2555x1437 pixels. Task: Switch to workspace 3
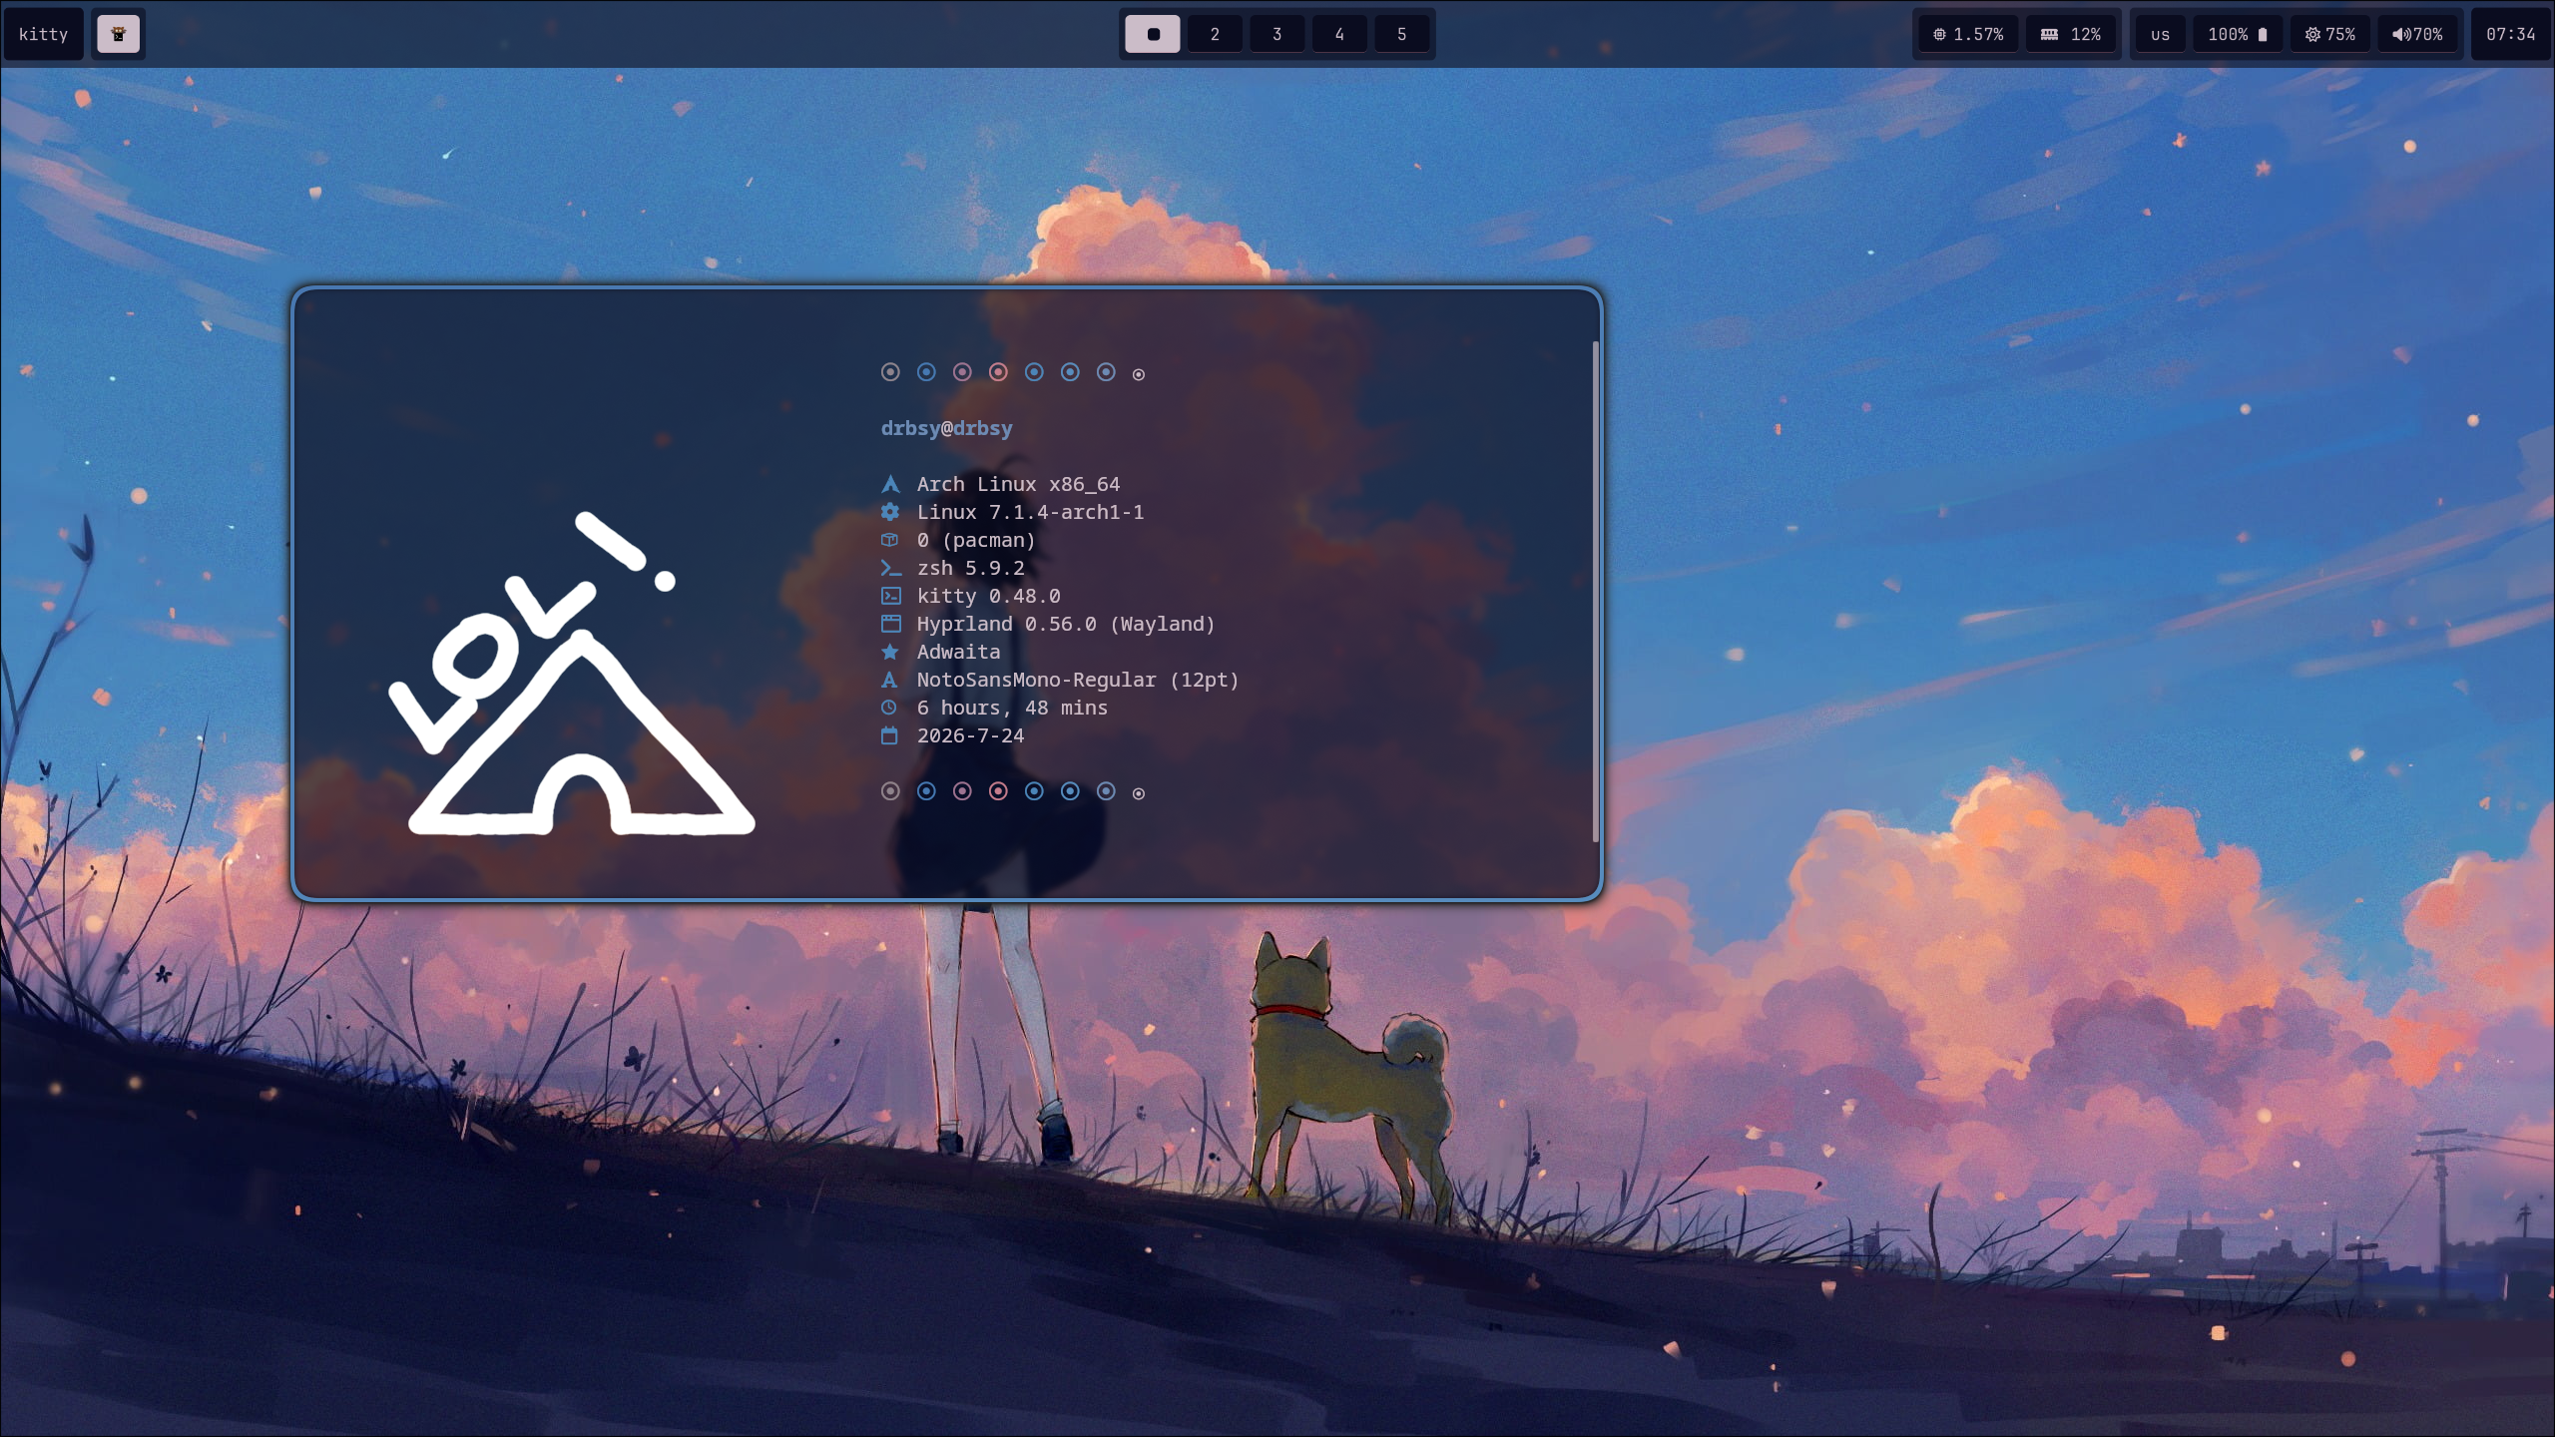coord(1277,34)
